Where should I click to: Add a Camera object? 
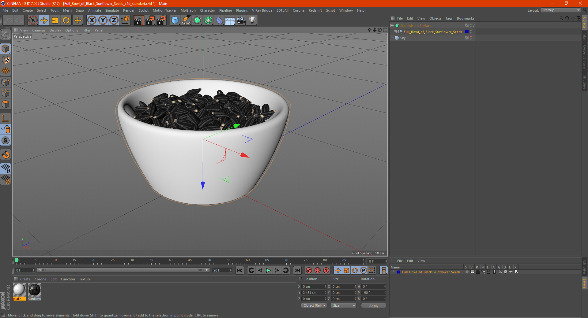(241, 20)
